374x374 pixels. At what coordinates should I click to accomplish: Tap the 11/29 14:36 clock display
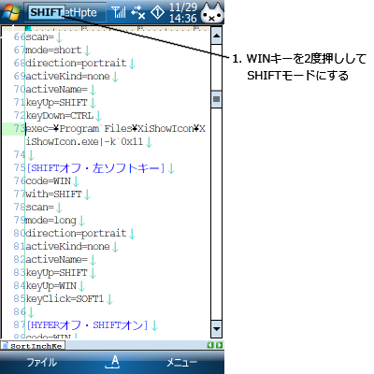[183, 12]
